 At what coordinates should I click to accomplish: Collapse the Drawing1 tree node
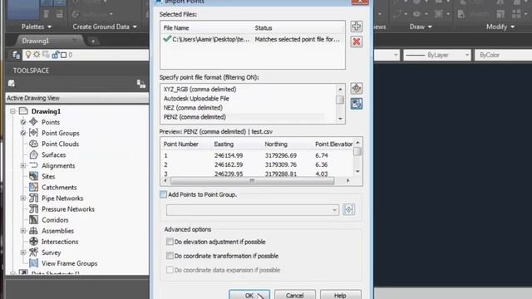click(13, 111)
